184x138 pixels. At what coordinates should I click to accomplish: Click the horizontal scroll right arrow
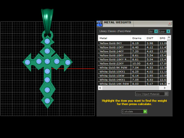pyautogui.click(x=164, y=88)
